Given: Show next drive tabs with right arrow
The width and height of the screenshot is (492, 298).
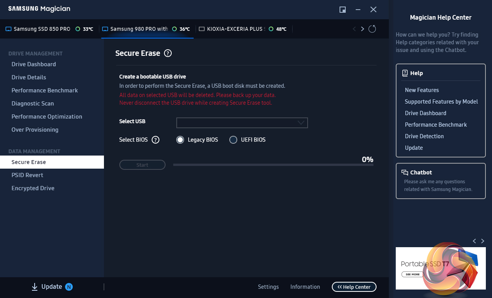Looking at the screenshot, I should [x=362, y=29].
